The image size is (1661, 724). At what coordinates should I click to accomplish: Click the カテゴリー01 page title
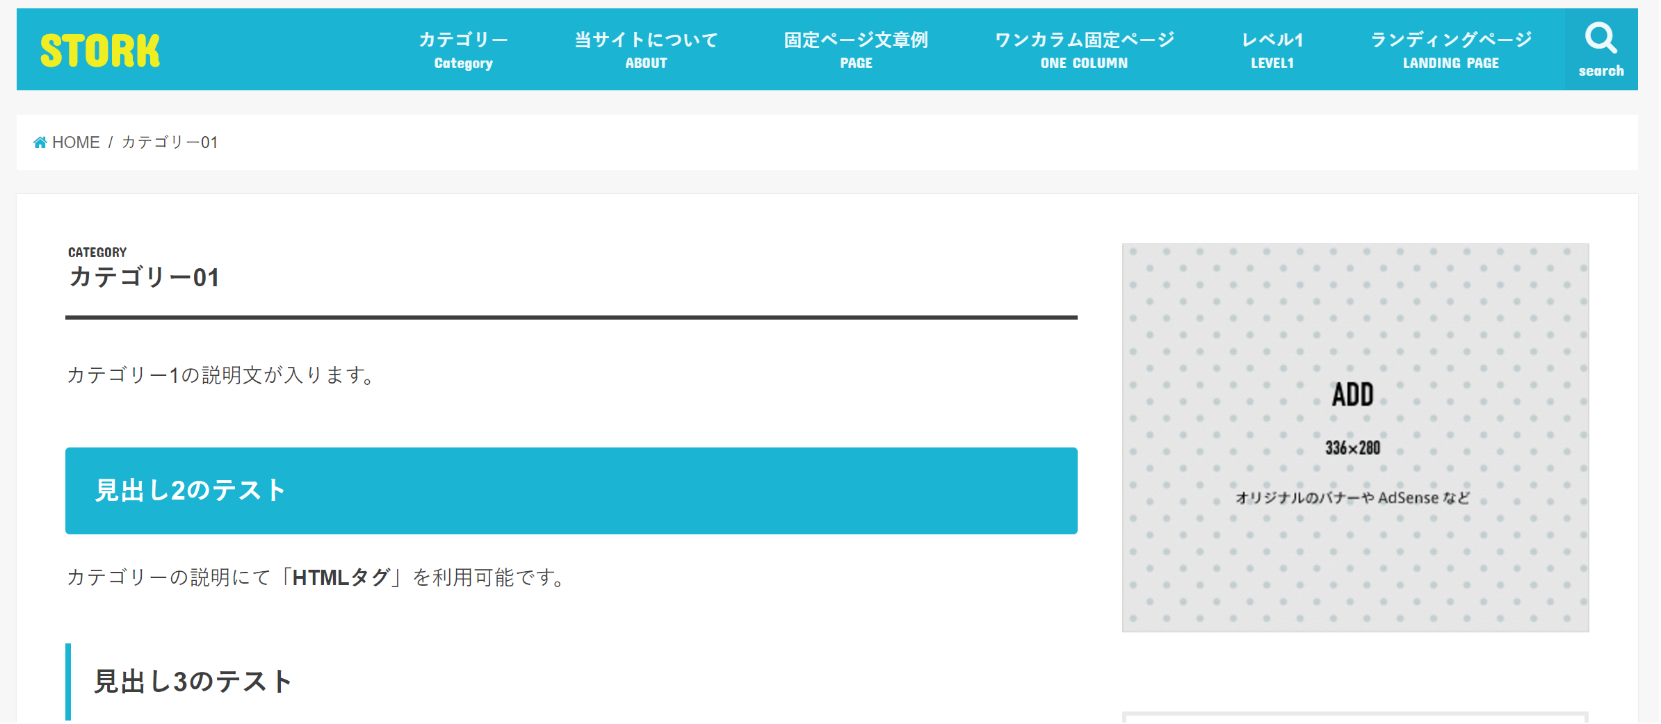coord(144,277)
